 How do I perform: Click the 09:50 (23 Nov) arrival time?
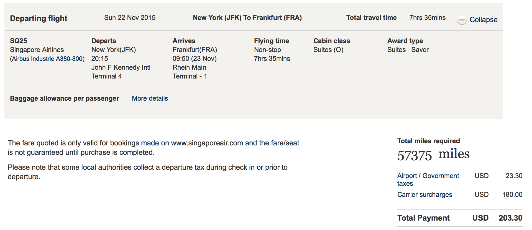coord(195,59)
